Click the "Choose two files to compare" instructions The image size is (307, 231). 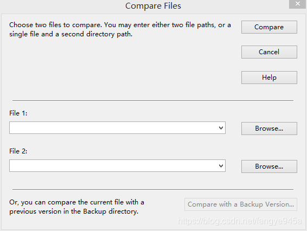point(120,30)
